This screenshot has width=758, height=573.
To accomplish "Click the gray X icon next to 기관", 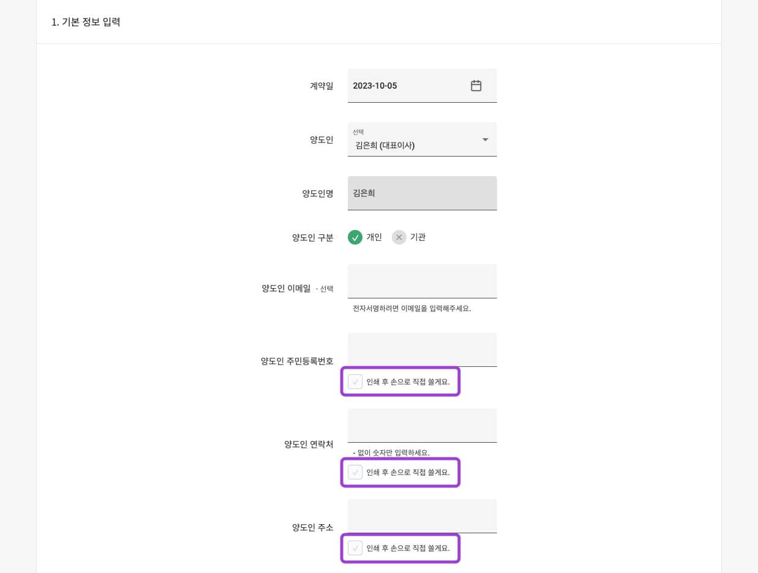I will (x=399, y=237).
